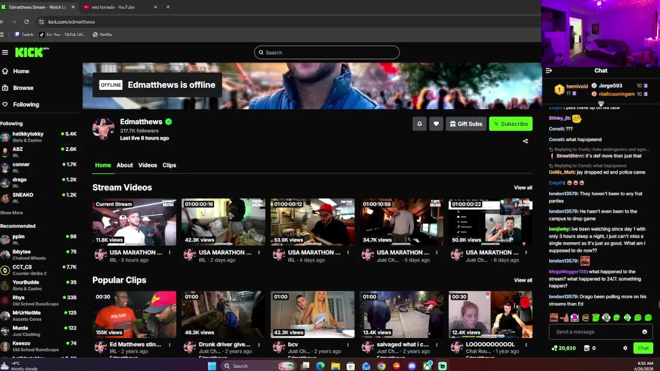
Task: Open the Kick sidebar hamburger menu
Action: point(5,52)
